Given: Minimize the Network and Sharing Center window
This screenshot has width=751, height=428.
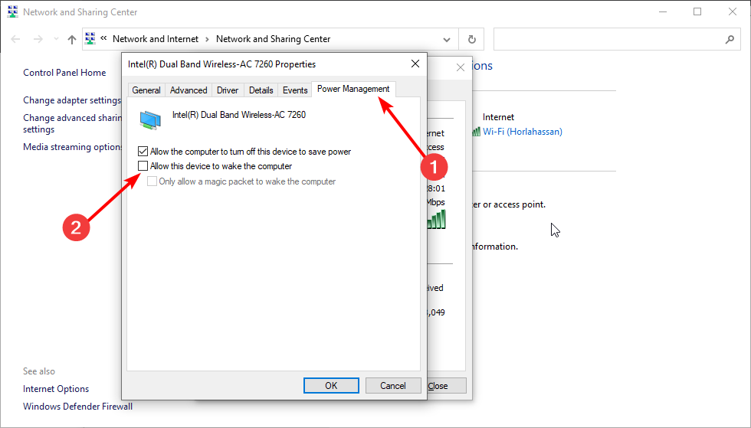Looking at the screenshot, I should [x=663, y=12].
